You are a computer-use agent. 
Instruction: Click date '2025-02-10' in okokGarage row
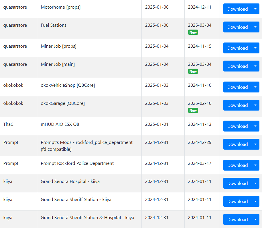(x=200, y=103)
